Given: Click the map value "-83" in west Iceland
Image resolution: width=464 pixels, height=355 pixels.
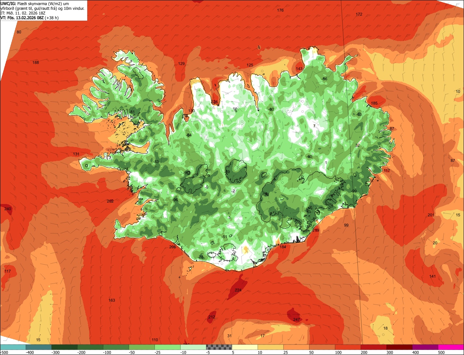Looking at the screenshot, I should (x=156, y=162).
